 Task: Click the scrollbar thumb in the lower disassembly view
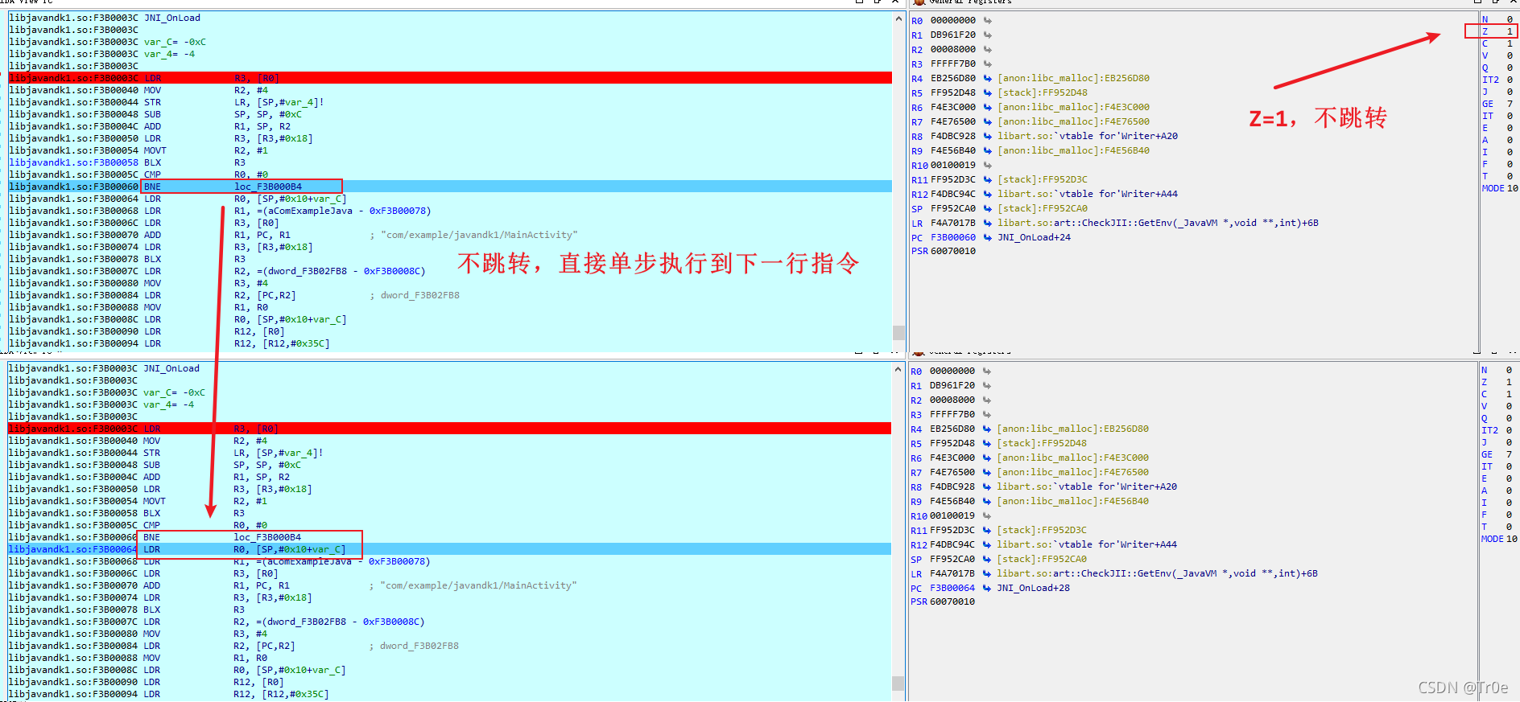(x=898, y=683)
